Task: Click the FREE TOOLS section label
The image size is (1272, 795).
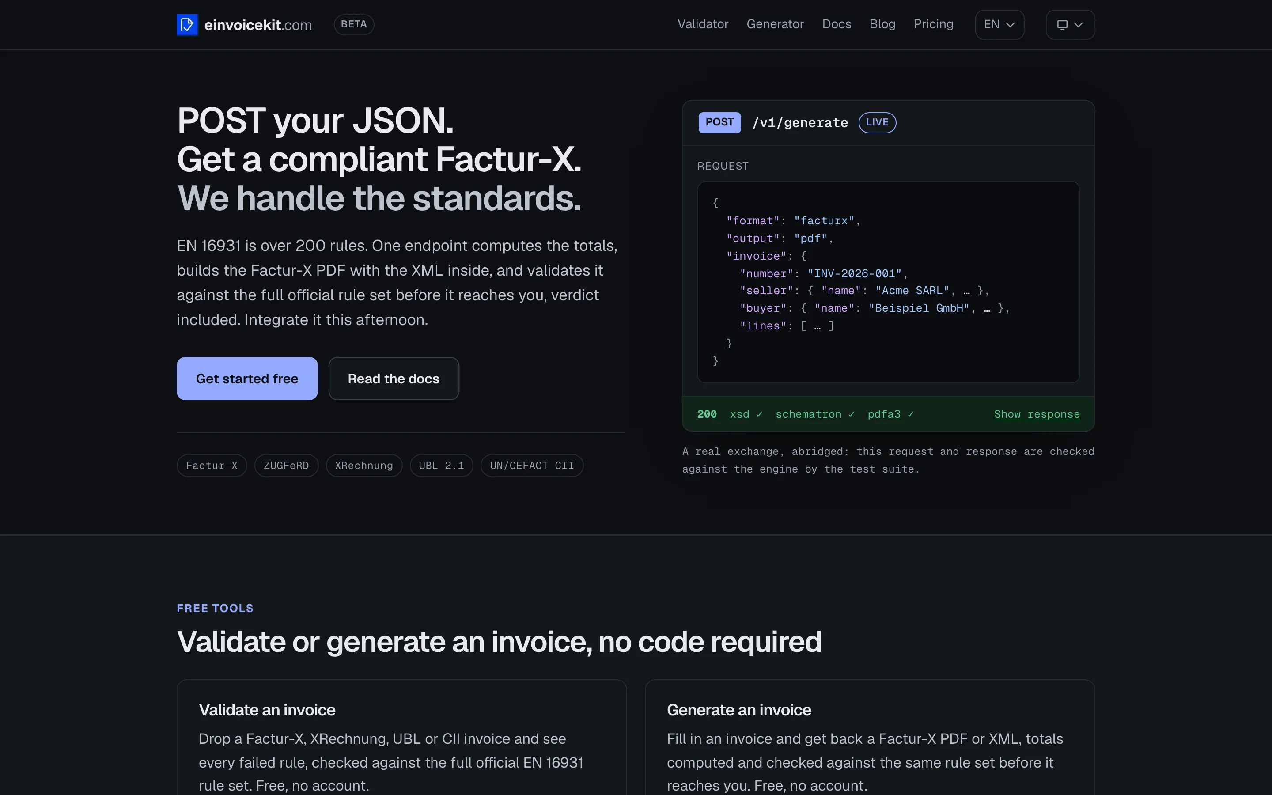Action: [x=215, y=608]
